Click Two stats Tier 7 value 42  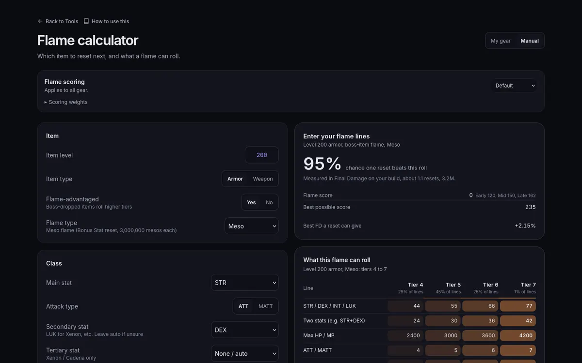click(x=518, y=320)
